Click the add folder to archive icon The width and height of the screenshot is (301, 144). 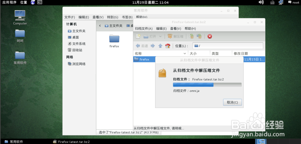pos(199,36)
